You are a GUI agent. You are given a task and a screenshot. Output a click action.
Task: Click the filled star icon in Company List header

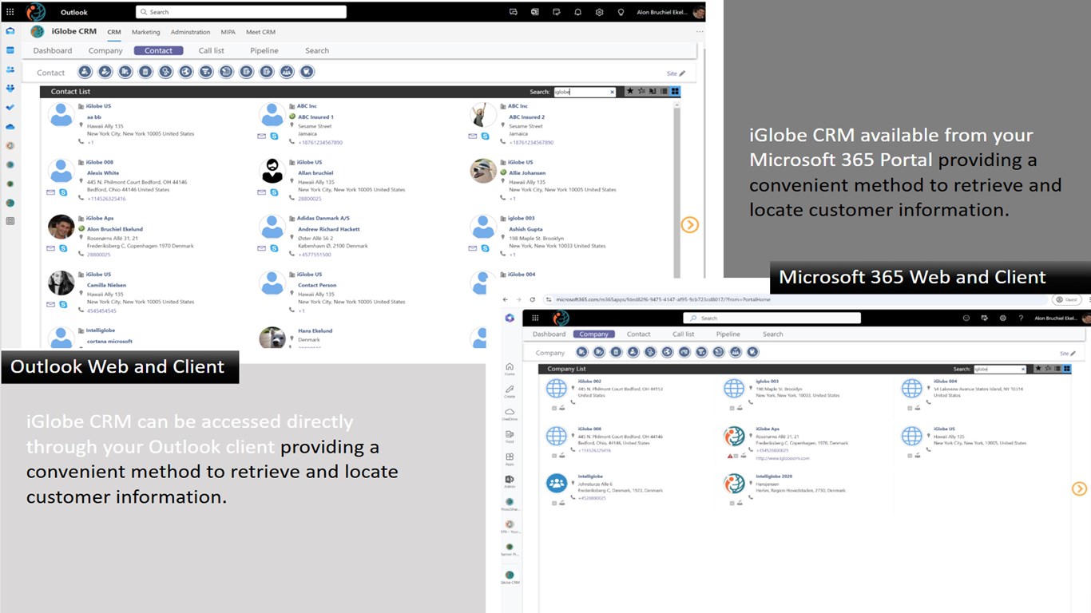1038,369
